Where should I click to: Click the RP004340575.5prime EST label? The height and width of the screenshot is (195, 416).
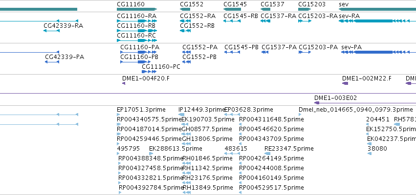(x=149, y=119)
